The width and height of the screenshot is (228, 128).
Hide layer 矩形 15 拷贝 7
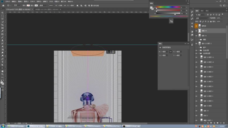[196, 77]
